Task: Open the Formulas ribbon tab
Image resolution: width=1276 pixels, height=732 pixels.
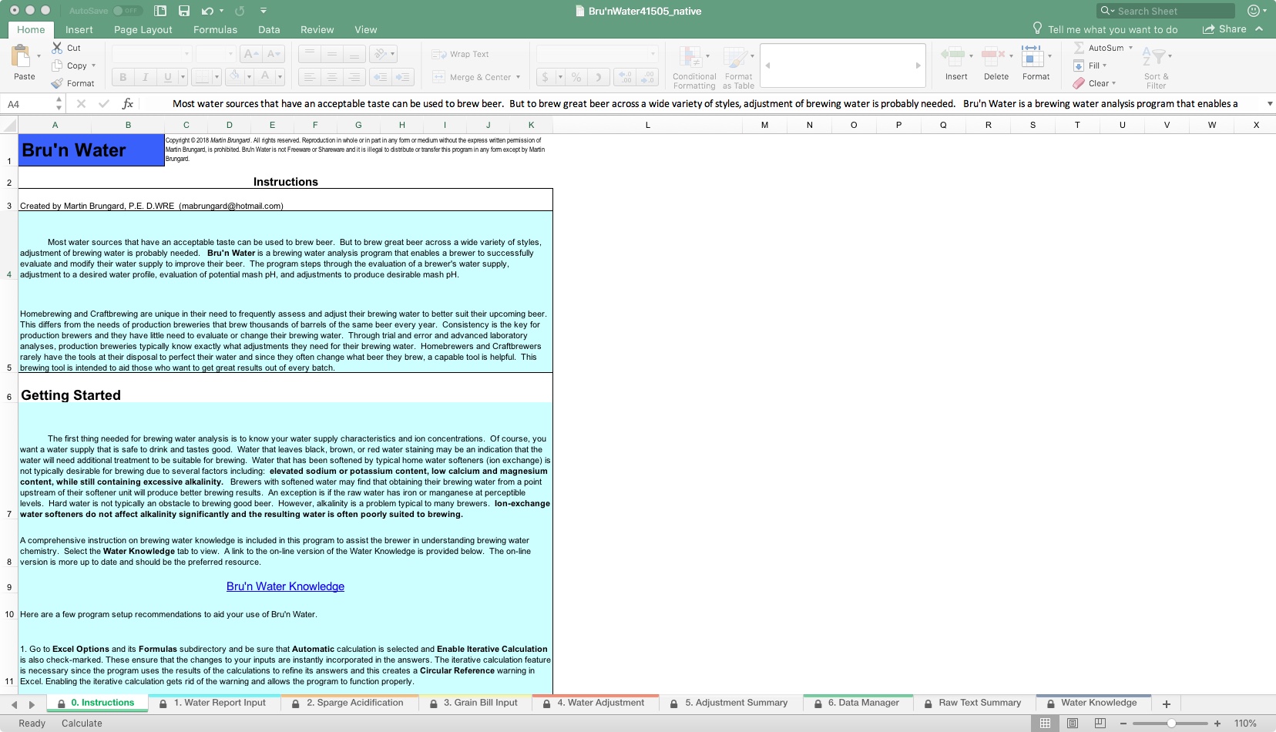Action: pos(216,29)
